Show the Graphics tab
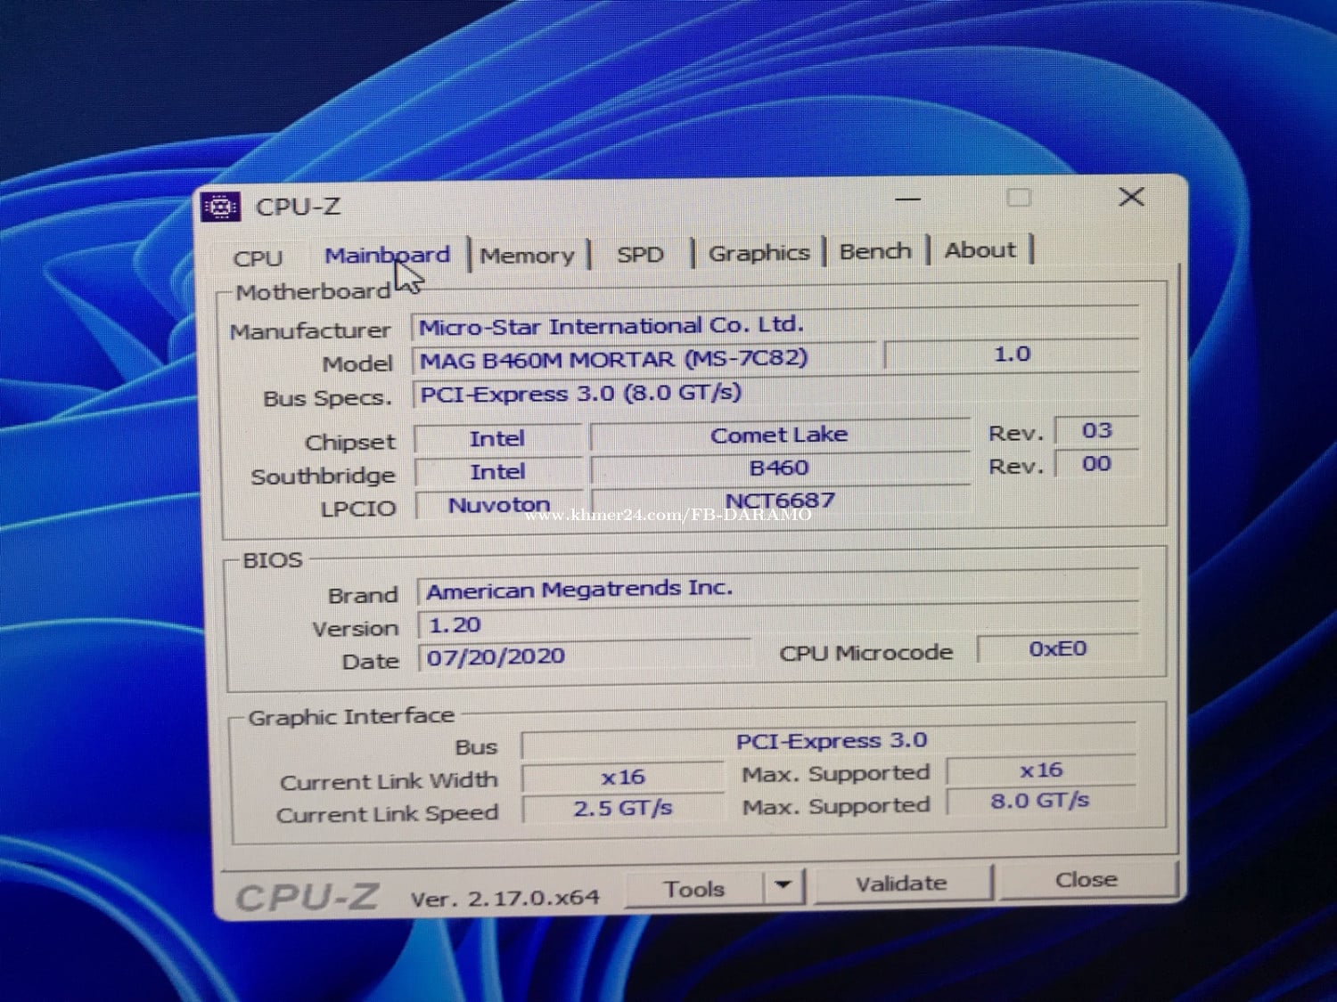 click(x=759, y=253)
